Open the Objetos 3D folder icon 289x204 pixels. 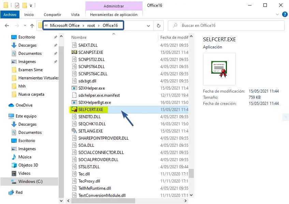tap(14, 165)
